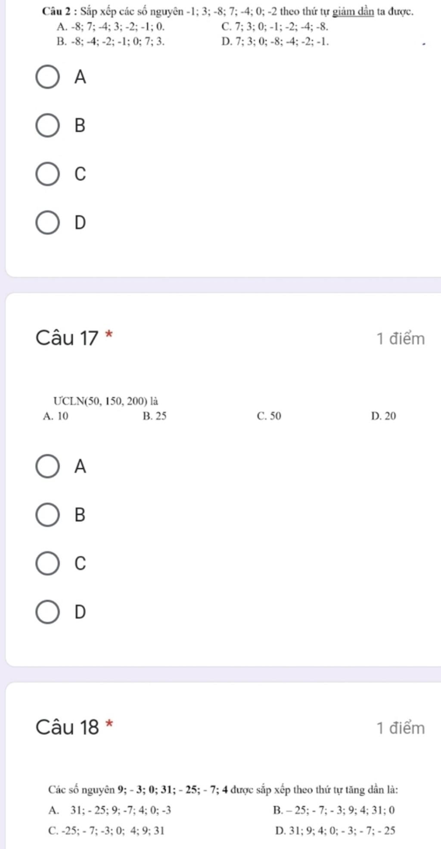Screen dimensions: 441x849
Task: Click the Câu 18 'Các số nguyên' question text
Action: click(x=223, y=790)
